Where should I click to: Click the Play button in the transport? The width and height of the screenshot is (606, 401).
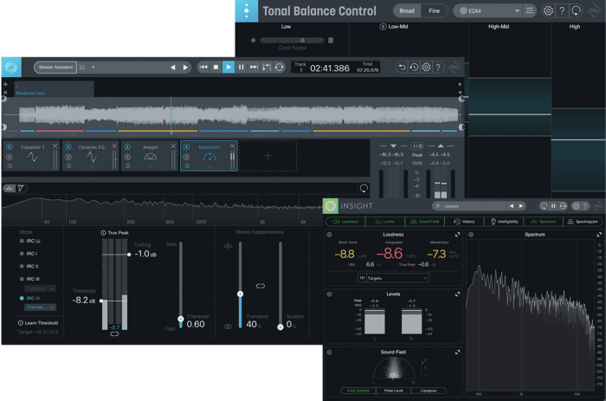tap(229, 67)
